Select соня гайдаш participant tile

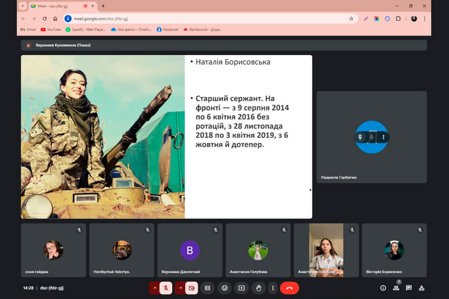pyautogui.click(x=53, y=250)
